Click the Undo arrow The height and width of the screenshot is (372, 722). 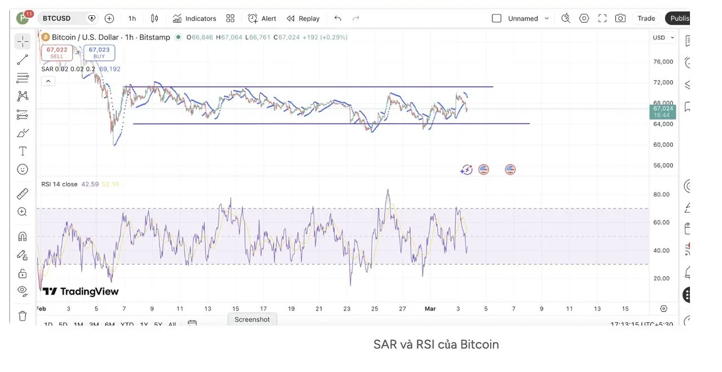coord(337,18)
